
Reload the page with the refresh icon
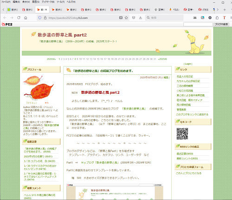[x=19, y=18]
